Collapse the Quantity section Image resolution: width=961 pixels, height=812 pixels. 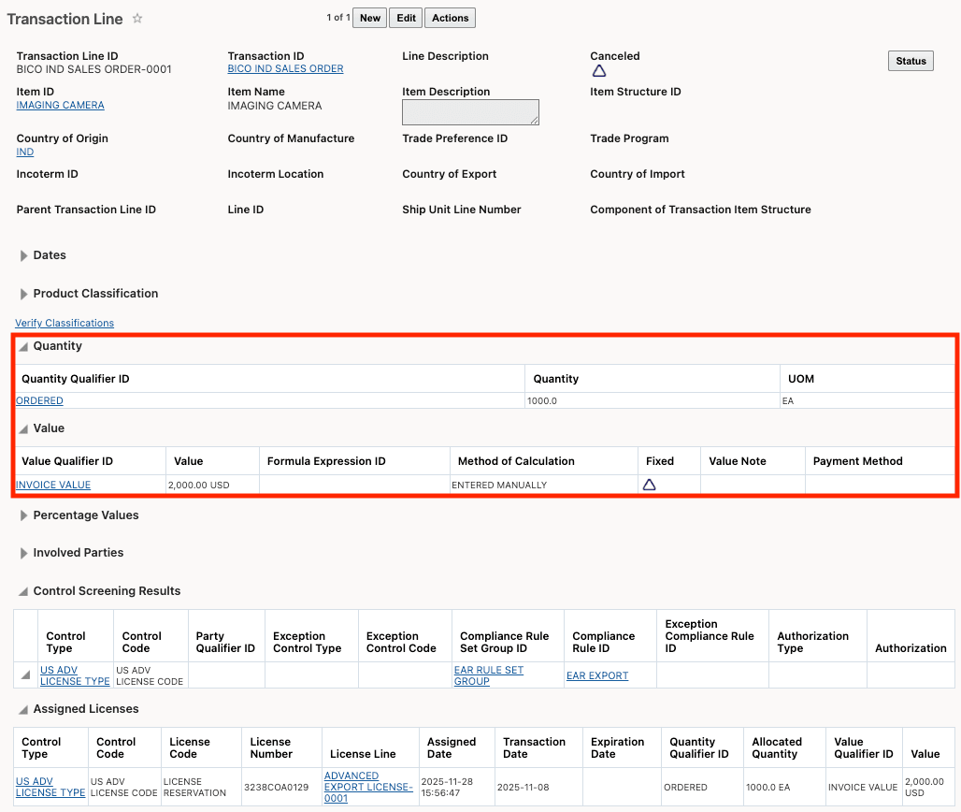[24, 345]
